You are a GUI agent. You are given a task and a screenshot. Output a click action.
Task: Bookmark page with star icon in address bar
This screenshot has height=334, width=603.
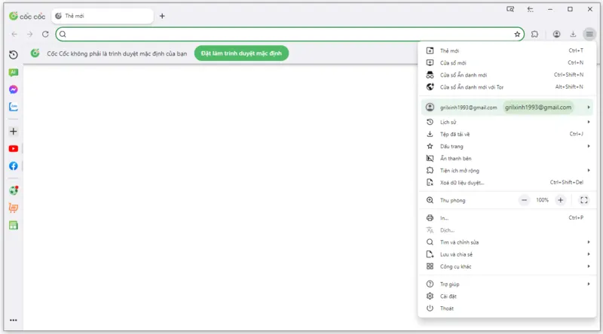517,34
